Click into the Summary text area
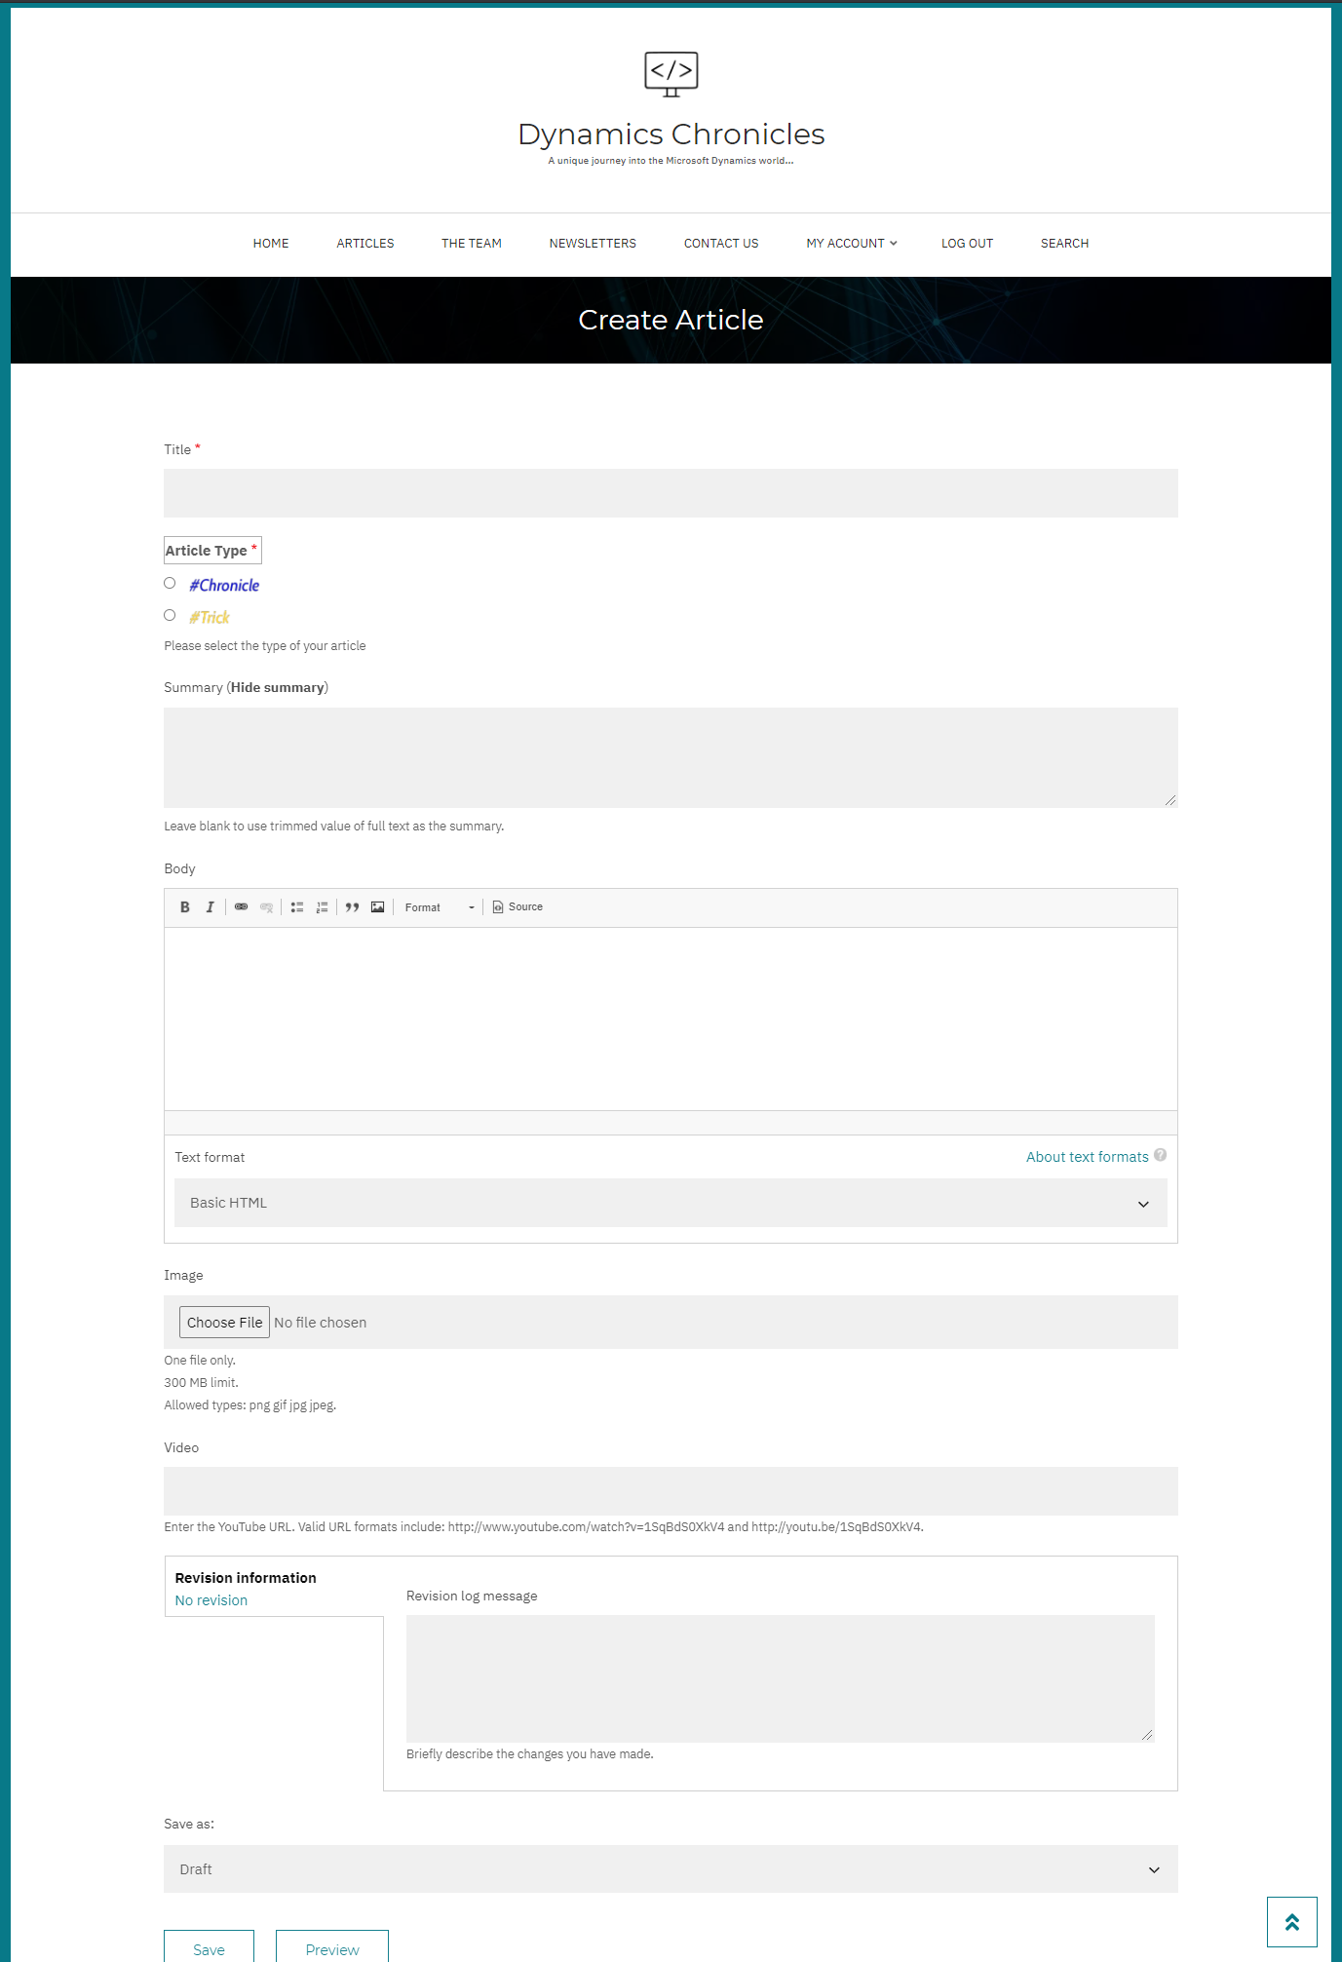Viewport: 1342px width, 1962px height. coord(671,757)
